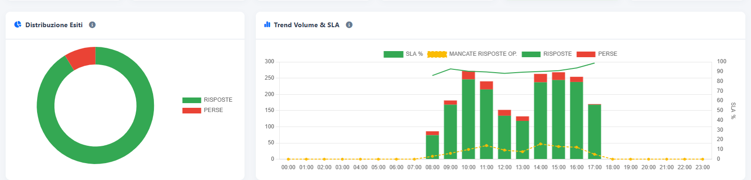Click the red PERSE segment at 10:00
751x180 pixels.
point(468,75)
